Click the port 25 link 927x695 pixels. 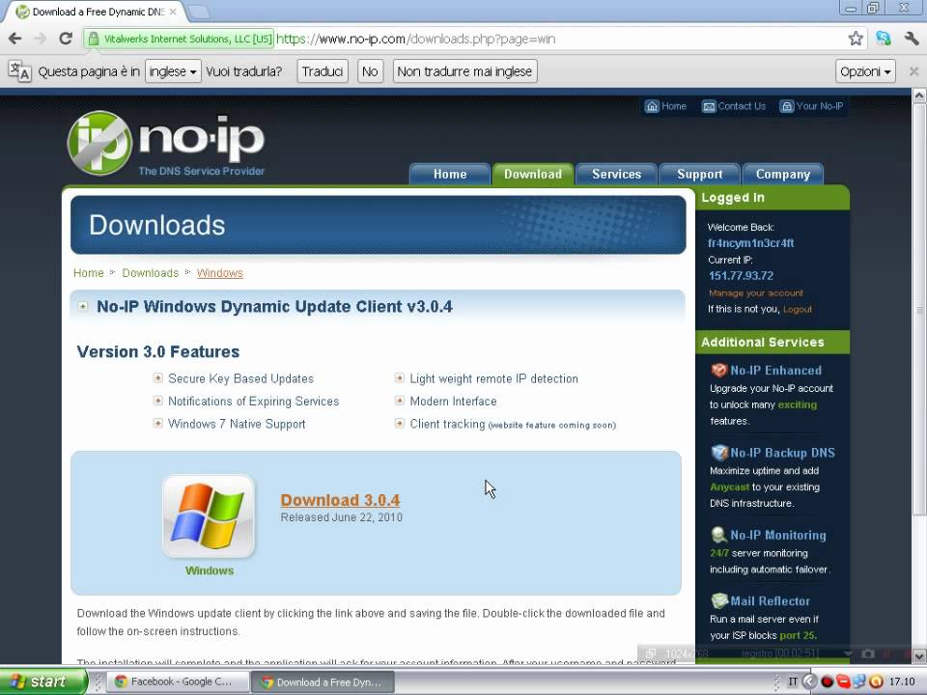coord(799,635)
